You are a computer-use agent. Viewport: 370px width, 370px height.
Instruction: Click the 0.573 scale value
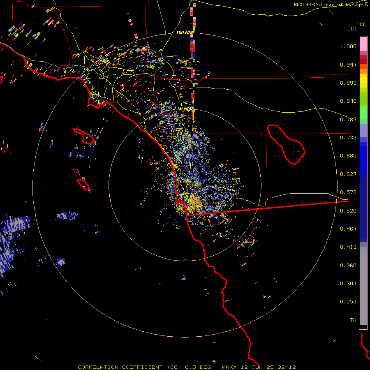pos(348,192)
